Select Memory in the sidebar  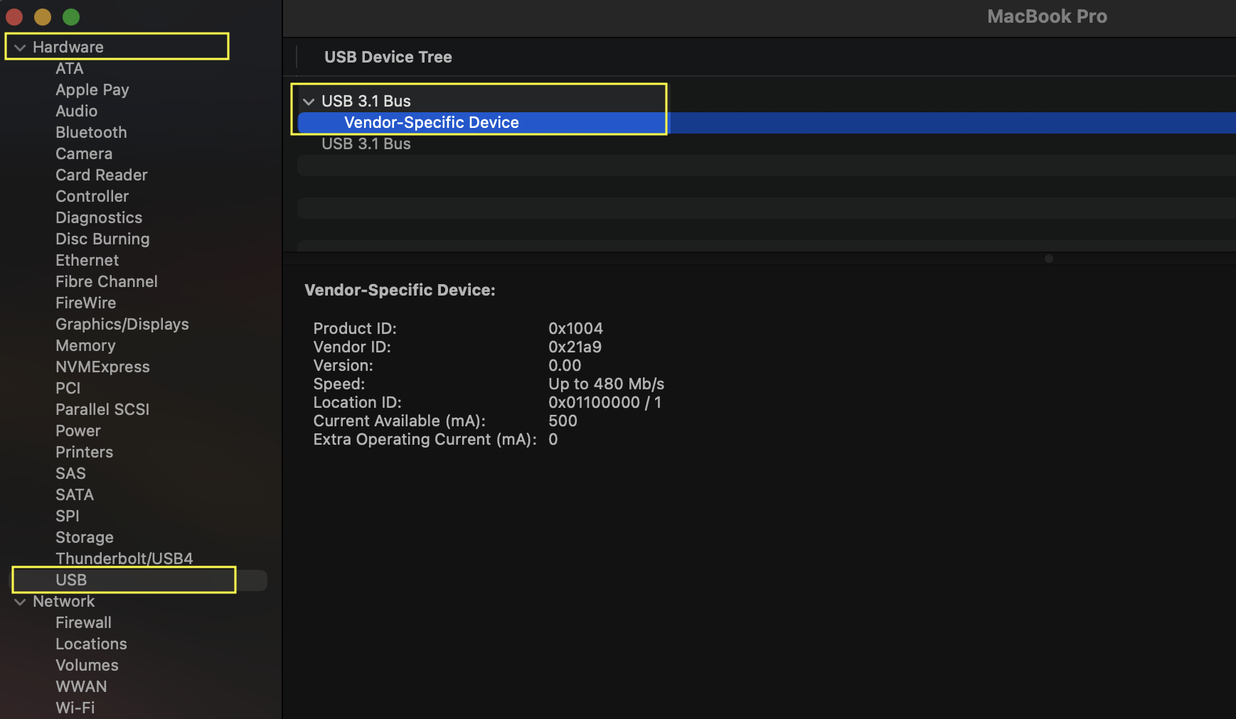tap(85, 346)
